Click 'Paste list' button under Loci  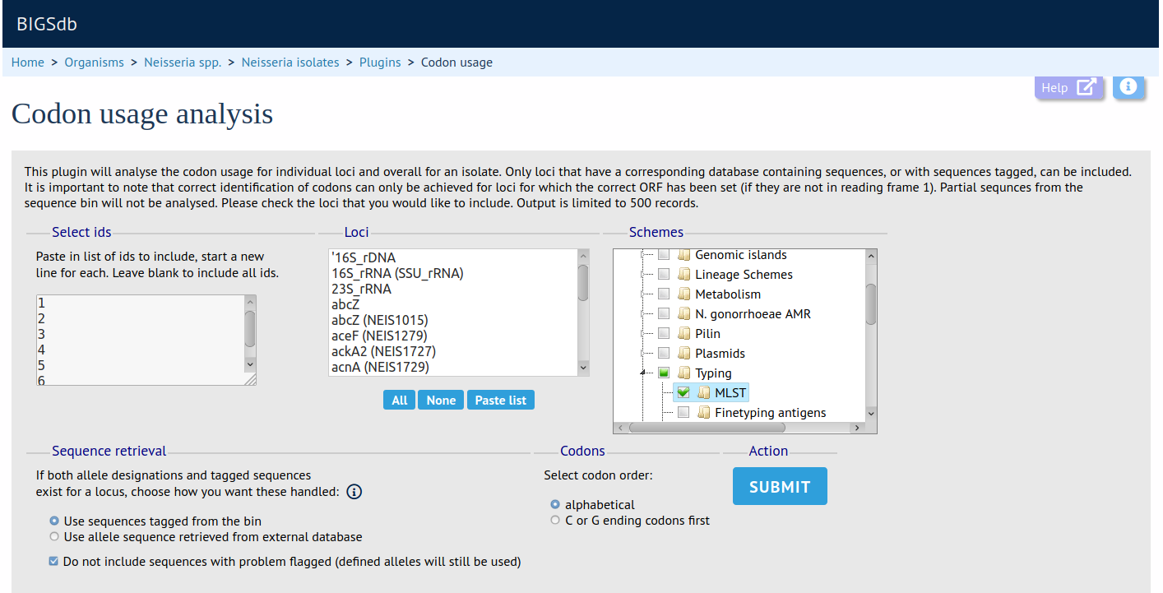point(500,401)
